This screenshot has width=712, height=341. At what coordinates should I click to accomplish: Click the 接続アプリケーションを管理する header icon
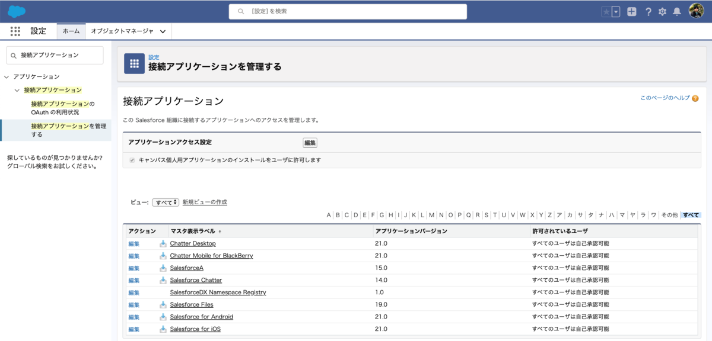134,63
